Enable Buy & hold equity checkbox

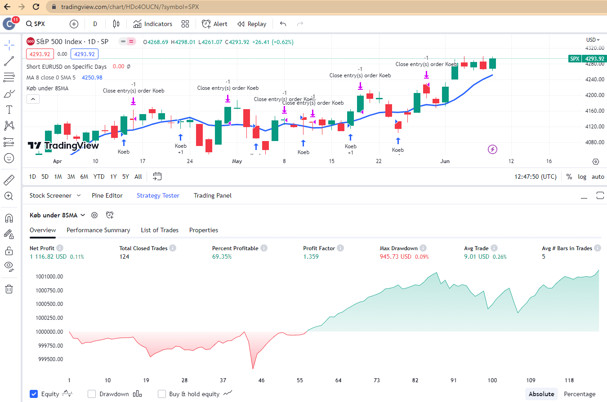click(162, 394)
